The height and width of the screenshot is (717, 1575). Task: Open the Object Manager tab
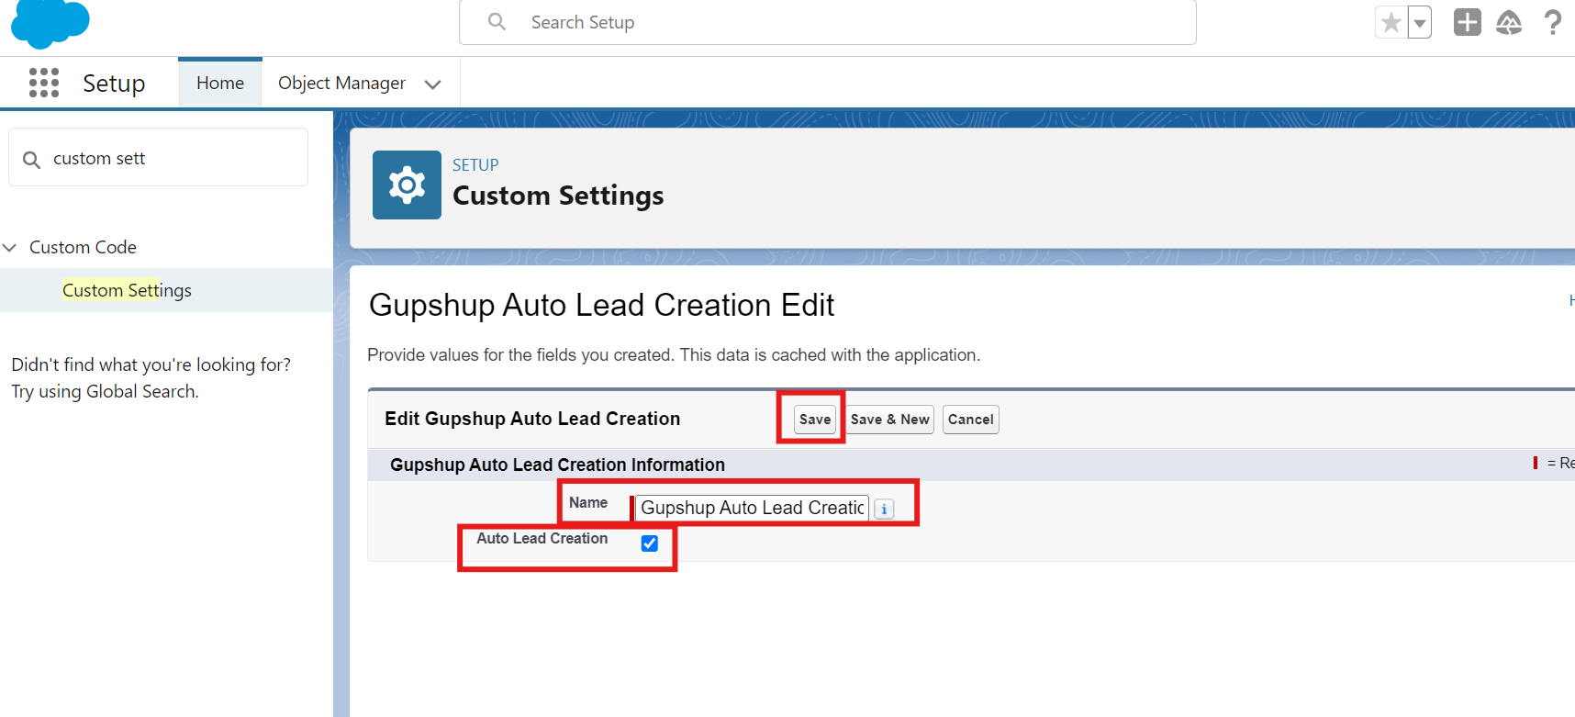(x=341, y=83)
